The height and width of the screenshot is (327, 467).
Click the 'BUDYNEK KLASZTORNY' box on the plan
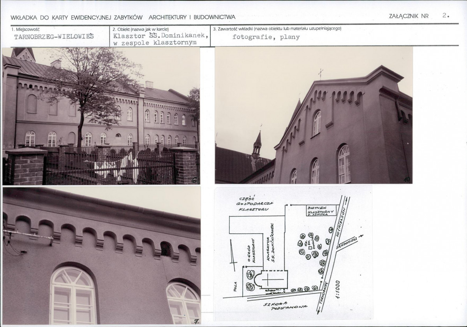tap(321, 210)
